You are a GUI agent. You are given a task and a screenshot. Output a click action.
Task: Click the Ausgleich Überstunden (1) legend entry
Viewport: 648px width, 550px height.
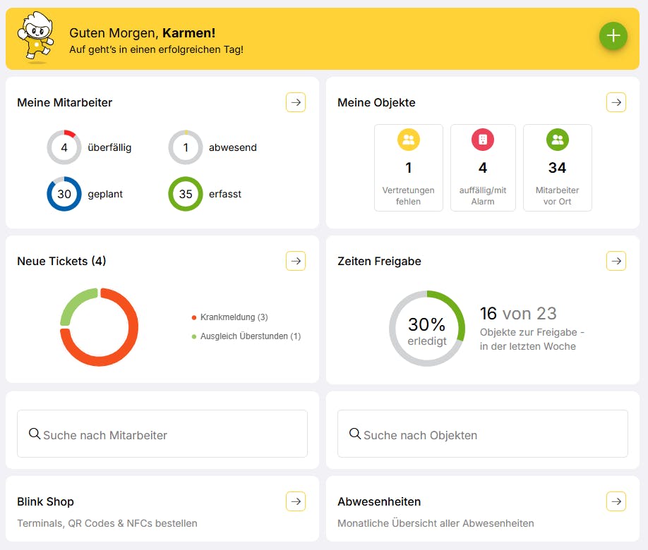point(250,336)
